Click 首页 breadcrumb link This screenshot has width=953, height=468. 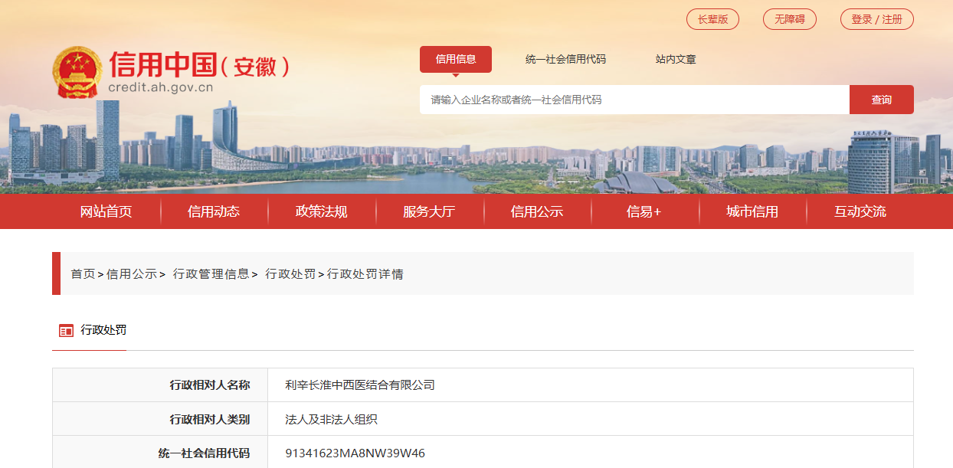coord(83,273)
